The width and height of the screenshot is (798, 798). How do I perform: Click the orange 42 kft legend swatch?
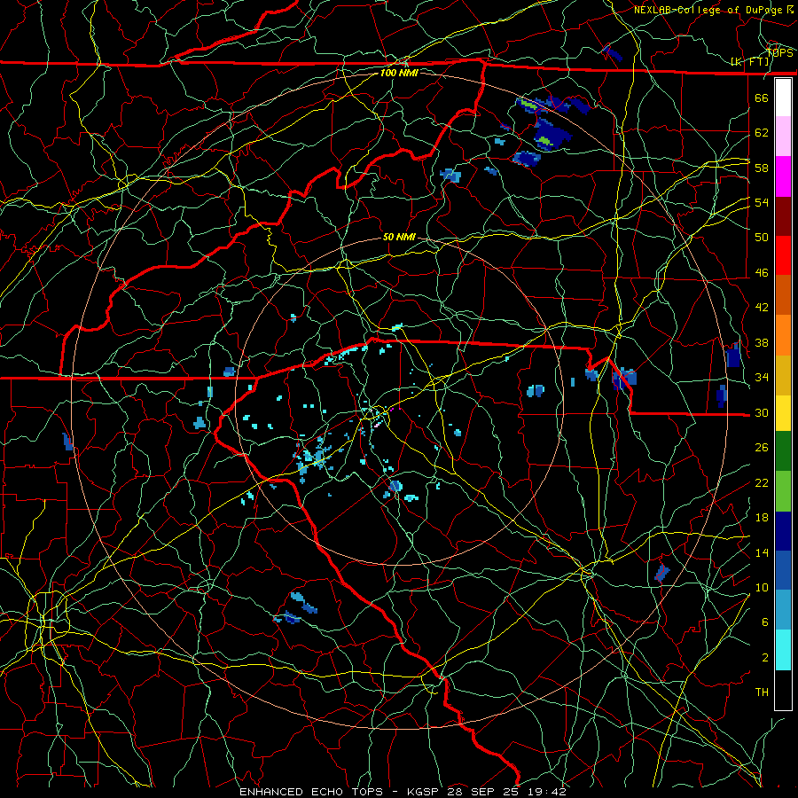[783, 335]
